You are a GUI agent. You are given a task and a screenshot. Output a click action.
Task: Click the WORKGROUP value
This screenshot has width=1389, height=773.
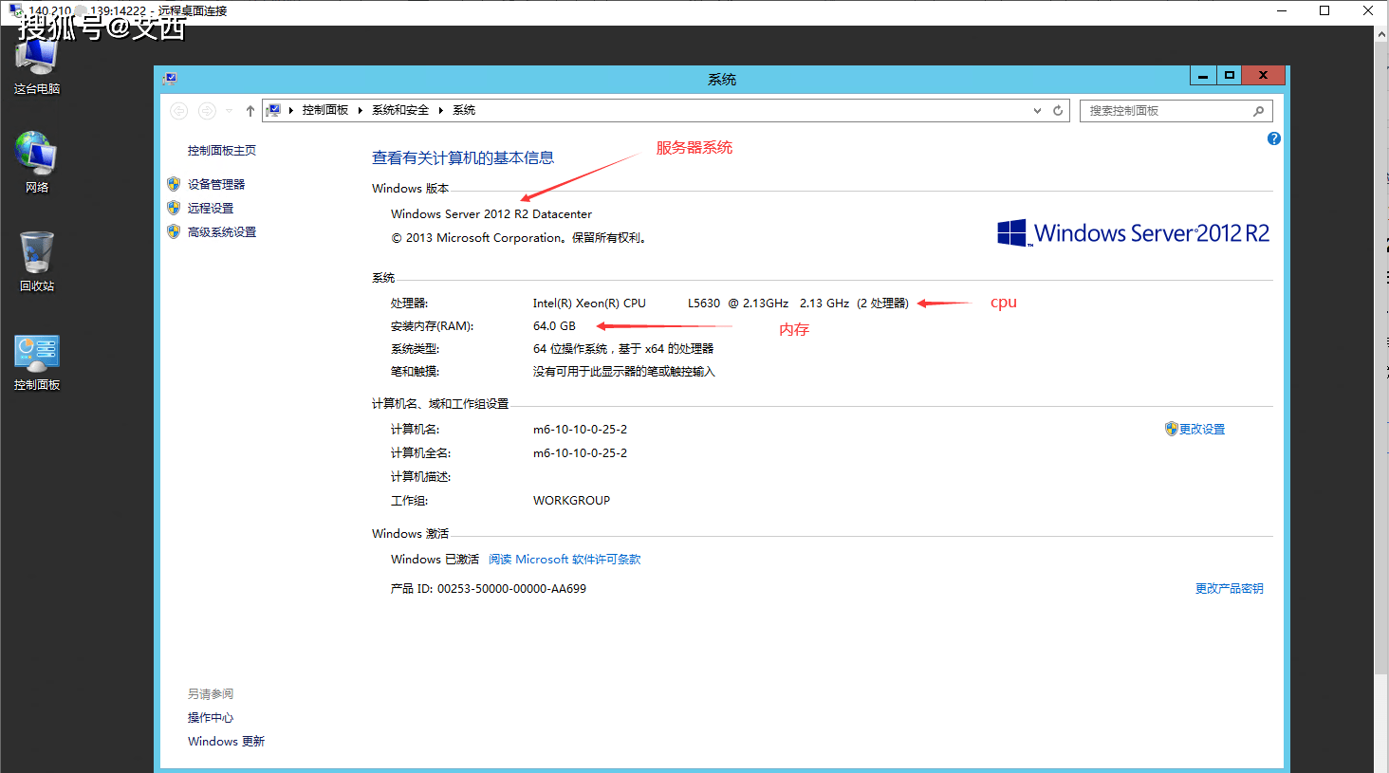pos(571,501)
